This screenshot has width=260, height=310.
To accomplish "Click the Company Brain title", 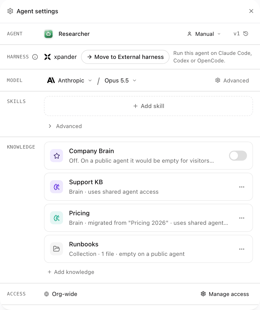I will point(91,151).
